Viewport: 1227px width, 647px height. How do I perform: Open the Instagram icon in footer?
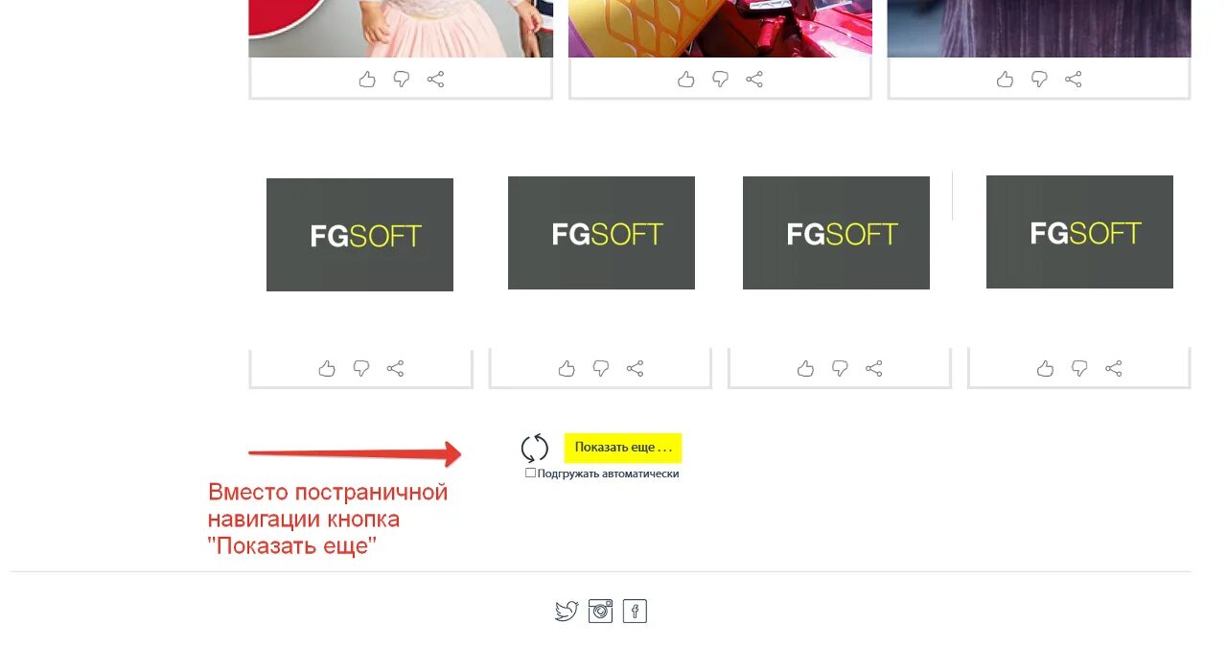[x=600, y=611]
